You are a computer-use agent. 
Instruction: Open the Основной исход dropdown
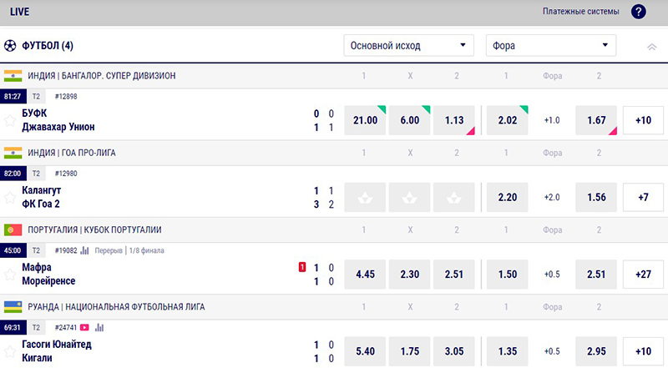[408, 45]
